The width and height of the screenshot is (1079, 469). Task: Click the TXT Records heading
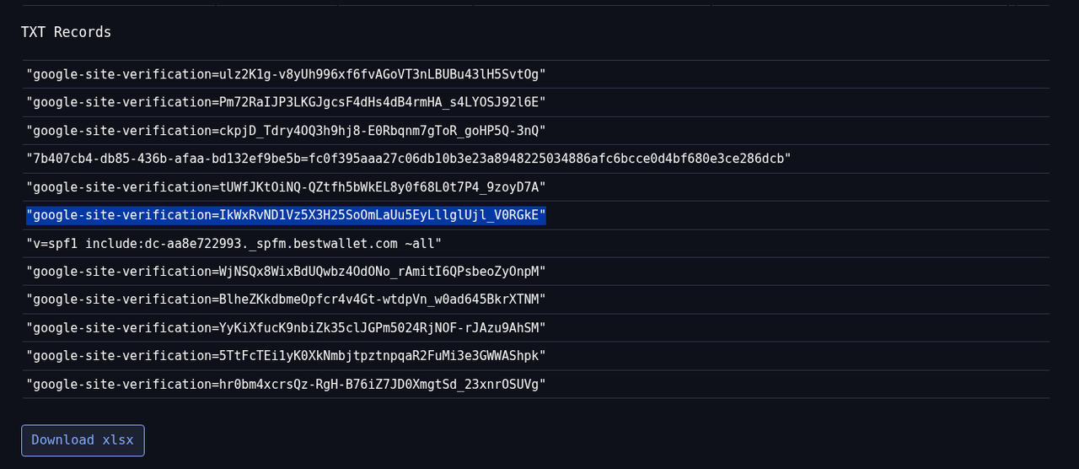[66, 32]
